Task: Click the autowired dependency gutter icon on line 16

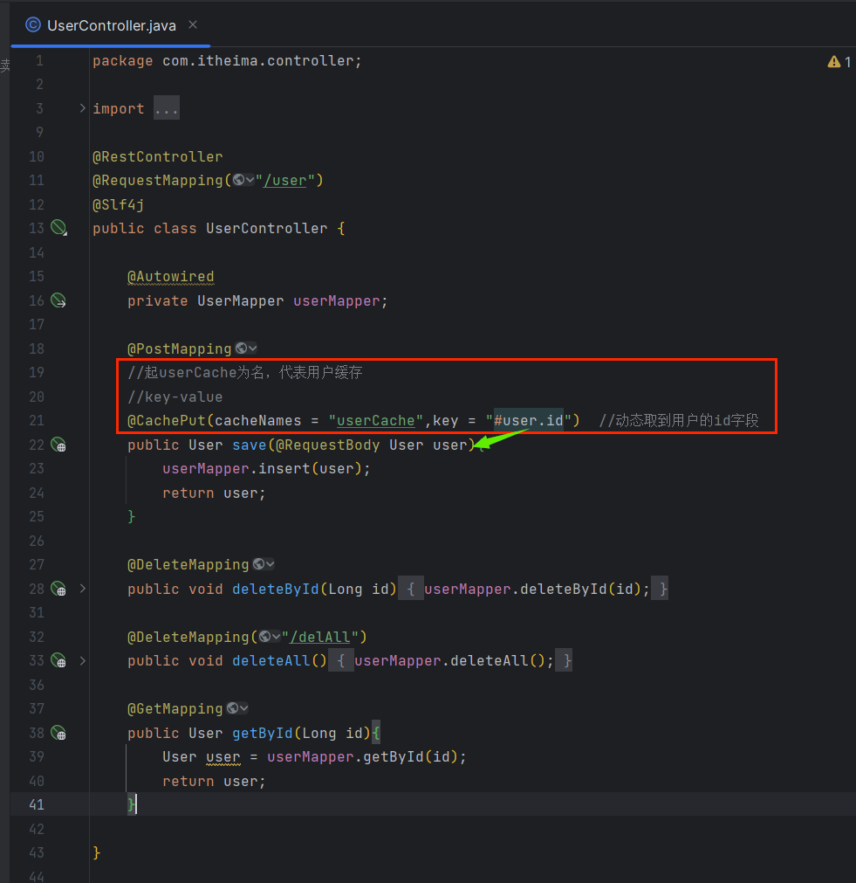Action: point(58,300)
